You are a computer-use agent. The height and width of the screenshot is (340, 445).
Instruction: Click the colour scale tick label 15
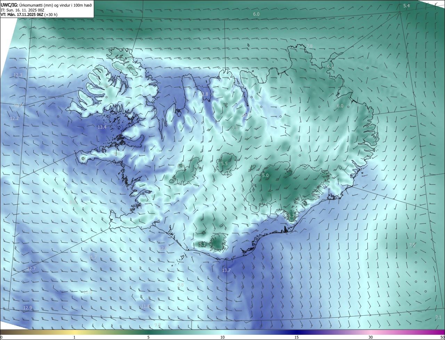click(297, 337)
